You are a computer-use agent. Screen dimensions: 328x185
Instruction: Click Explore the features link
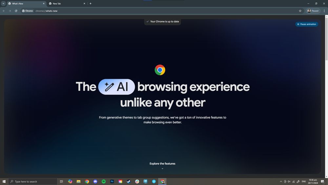coord(162,164)
